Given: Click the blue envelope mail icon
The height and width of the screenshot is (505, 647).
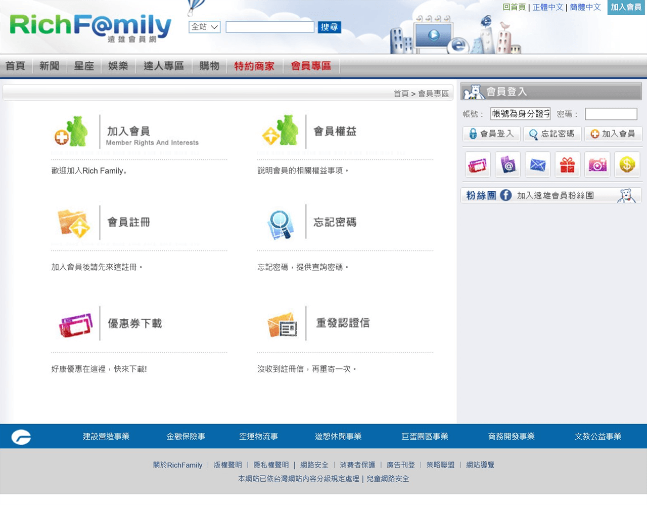Looking at the screenshot, I should (537, 164).
